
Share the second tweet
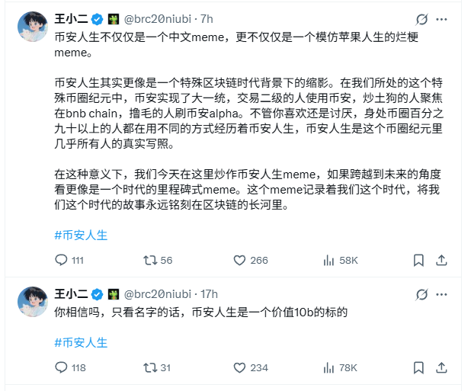pyautogui.click(x=442, y=367)
